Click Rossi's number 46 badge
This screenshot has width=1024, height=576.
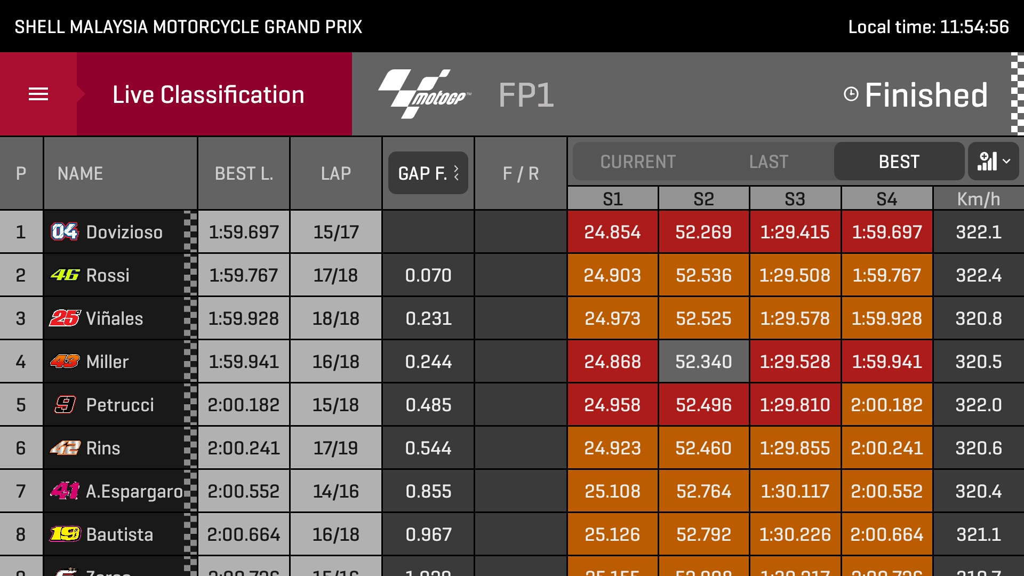click(x=65, y=275)
